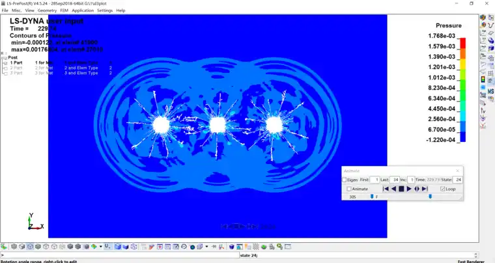Jump to first animation state

[386, 189]
